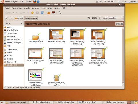138x104 pixels.
Task: Open the Vor history dropdown arrow
Action: pyautogui.click(x=28, y=12)
